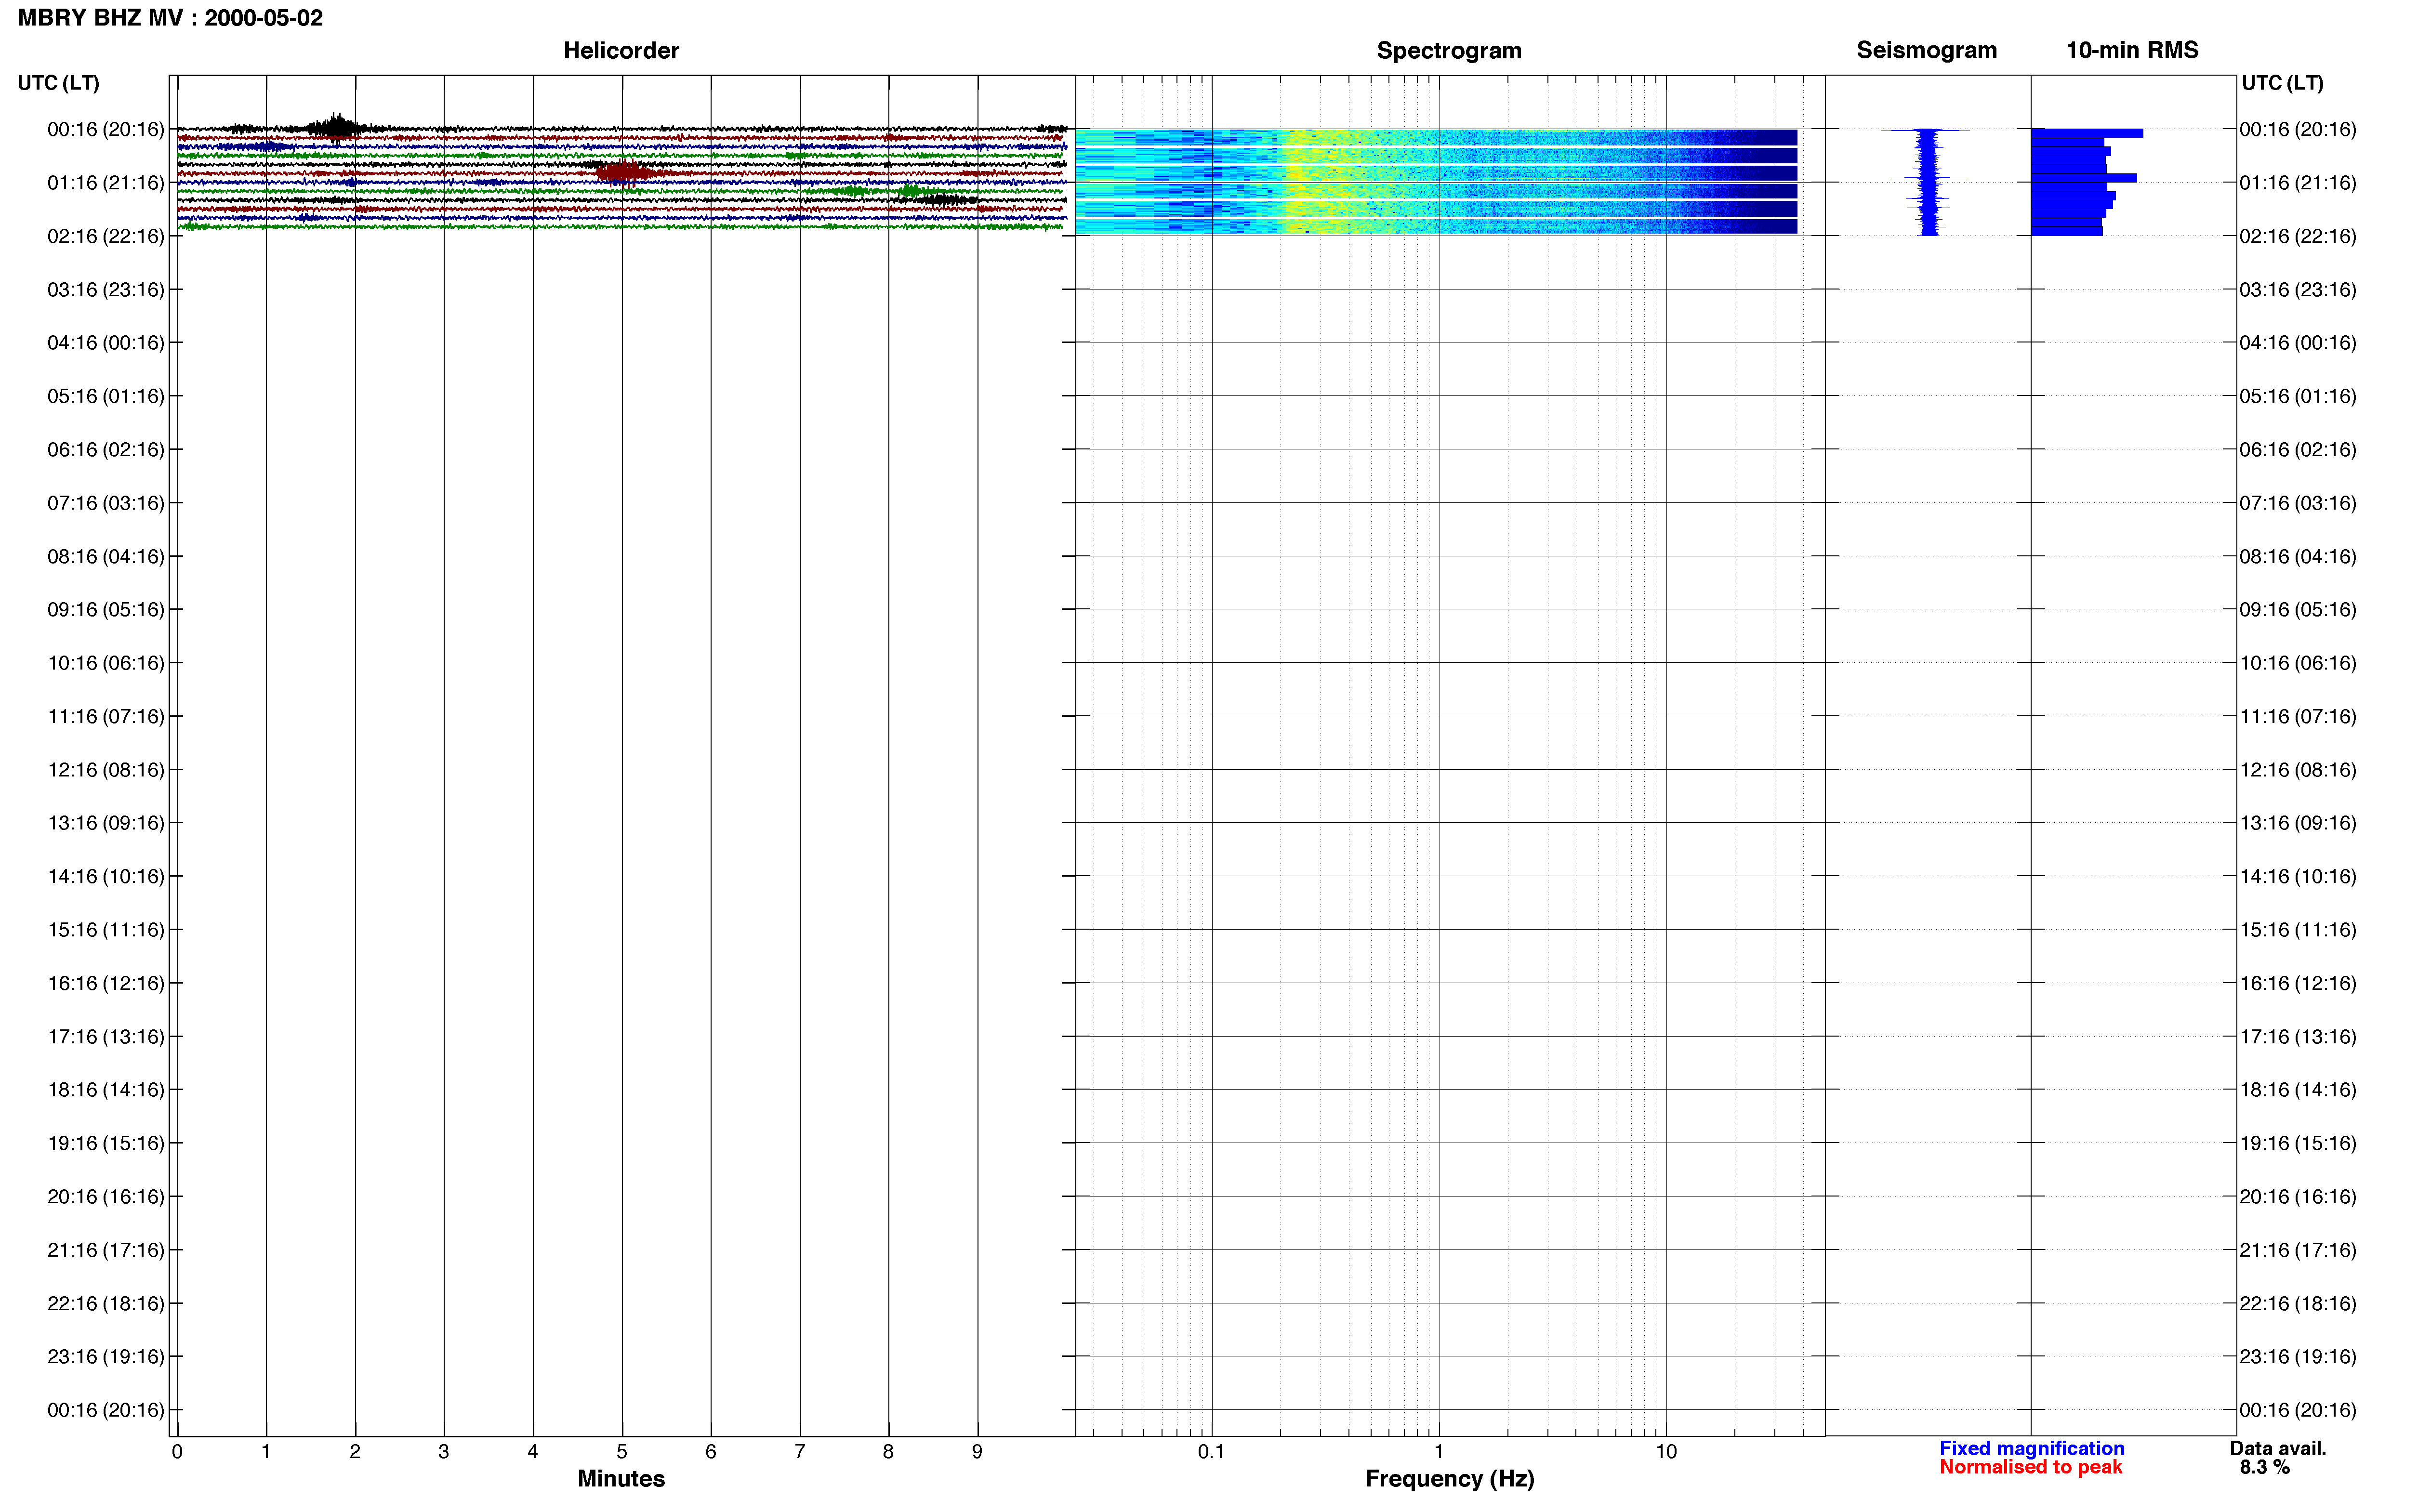Select right-axis time label 13:16 (09:16)

(2298, 823)
